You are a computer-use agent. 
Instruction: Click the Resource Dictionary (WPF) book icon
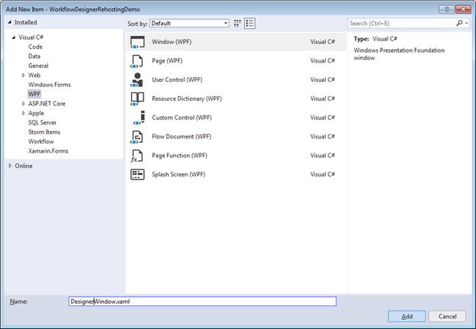[x=137, y=98]
